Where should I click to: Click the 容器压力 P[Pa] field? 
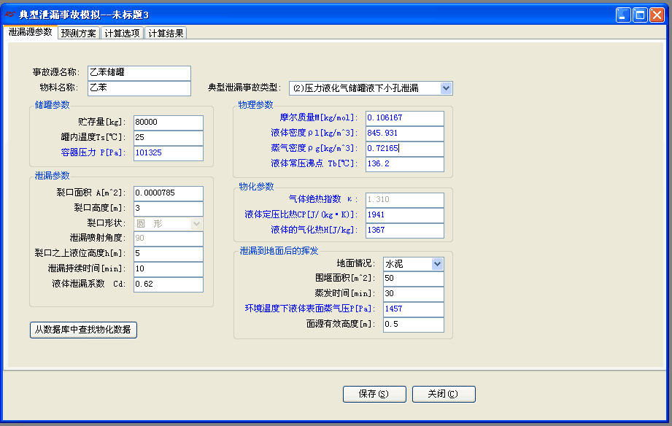pos(169,153)
